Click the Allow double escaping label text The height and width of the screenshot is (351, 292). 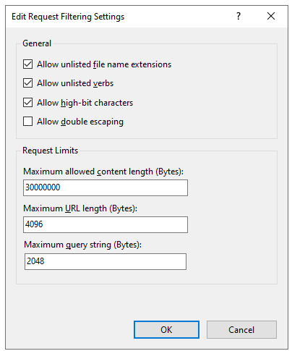tap(80, 122)
